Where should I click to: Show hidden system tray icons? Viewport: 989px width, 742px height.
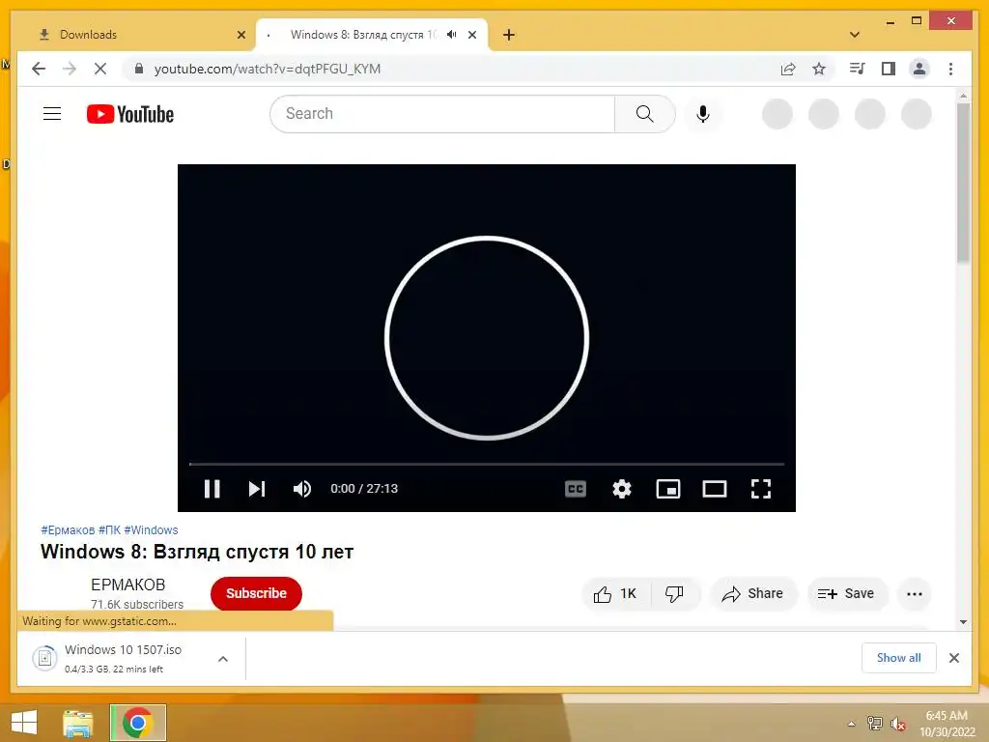[x=852, y=724]
